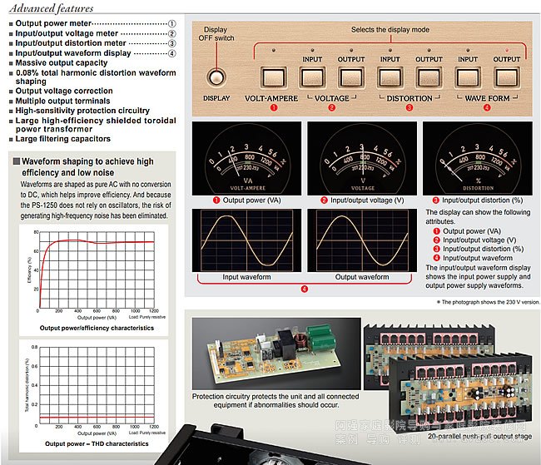541x465 pixels.
Task: Select the WAVE FORM INPUT button
Action: tap(468, 79)
